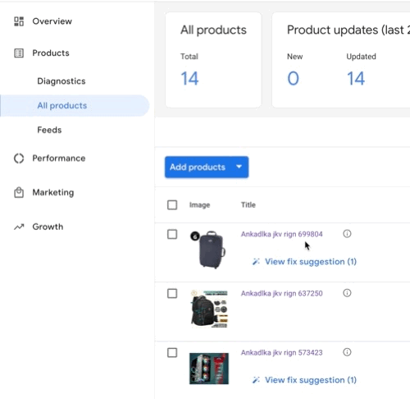Open Feeds page

(x=49, y=130)
